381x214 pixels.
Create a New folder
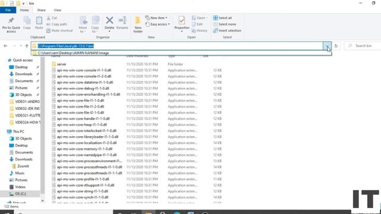click(x=138, y=24)
